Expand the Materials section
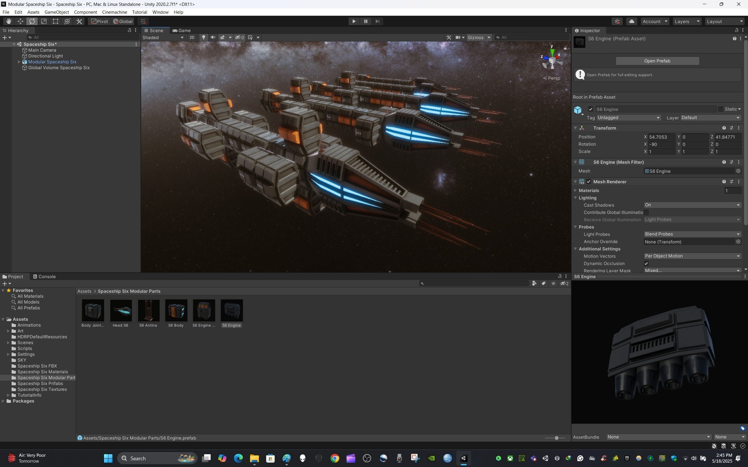 tap(576, 191)
